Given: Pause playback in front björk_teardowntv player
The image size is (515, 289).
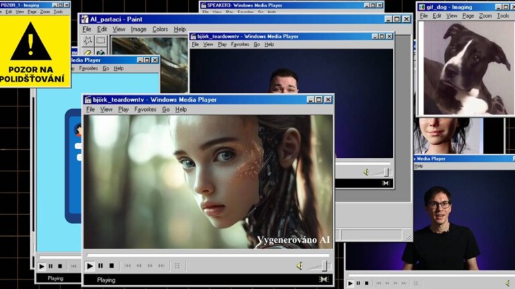Looking at the screenshot, I should (101, 266).
